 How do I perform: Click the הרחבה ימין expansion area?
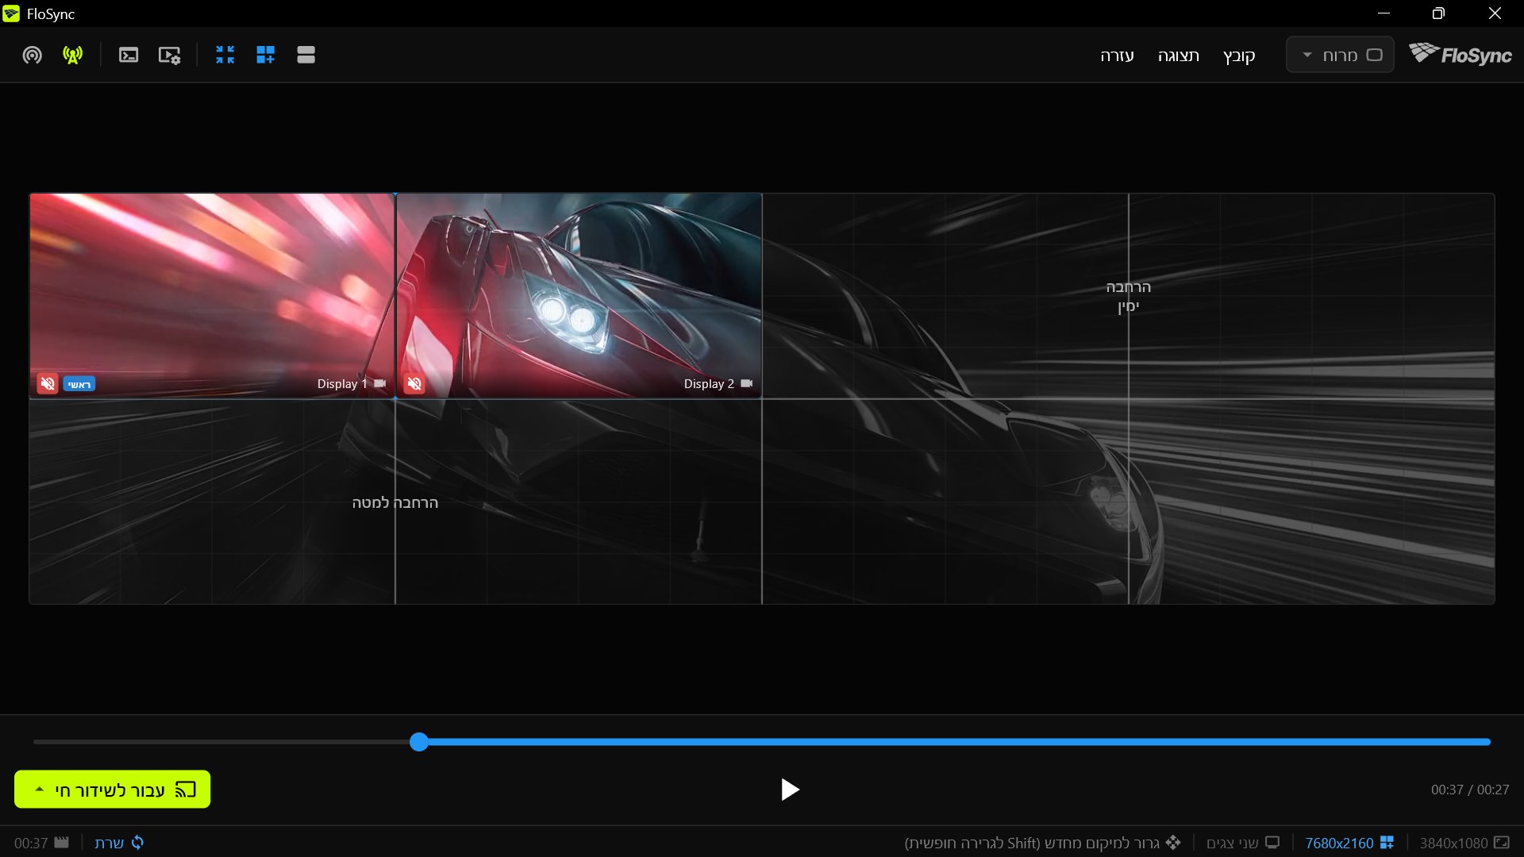[x=1128, y=296]
